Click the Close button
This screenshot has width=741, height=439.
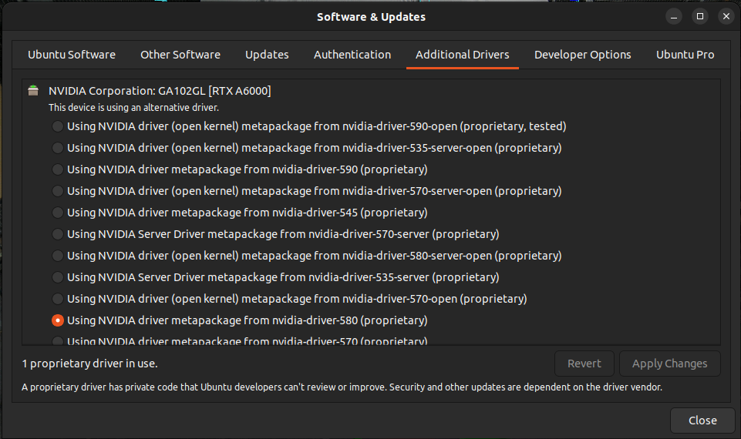702,420
